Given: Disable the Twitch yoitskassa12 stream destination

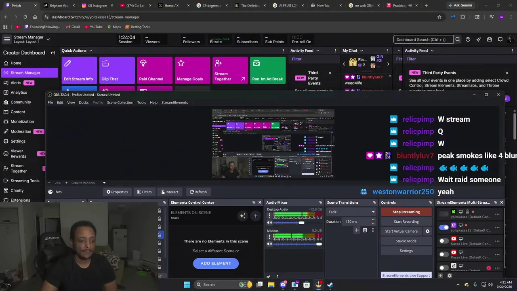Looking at the screenshot, I should click(x=444, y=227).
